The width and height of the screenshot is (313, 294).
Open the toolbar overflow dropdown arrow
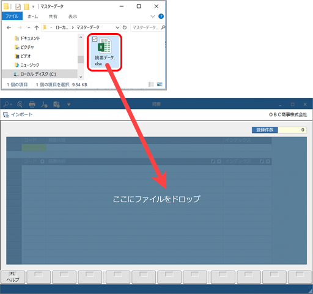[x=69, y=105]
